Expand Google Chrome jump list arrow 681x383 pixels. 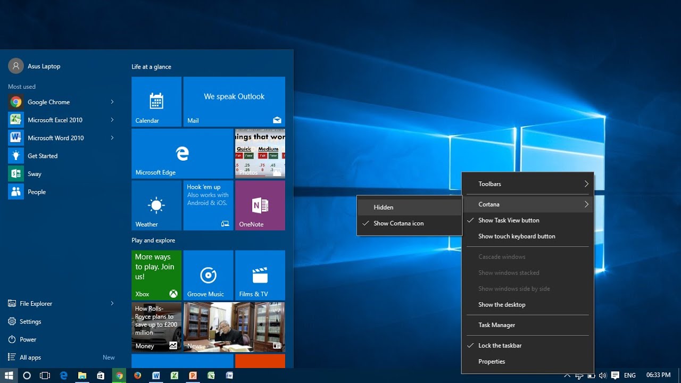pos(112,102)
